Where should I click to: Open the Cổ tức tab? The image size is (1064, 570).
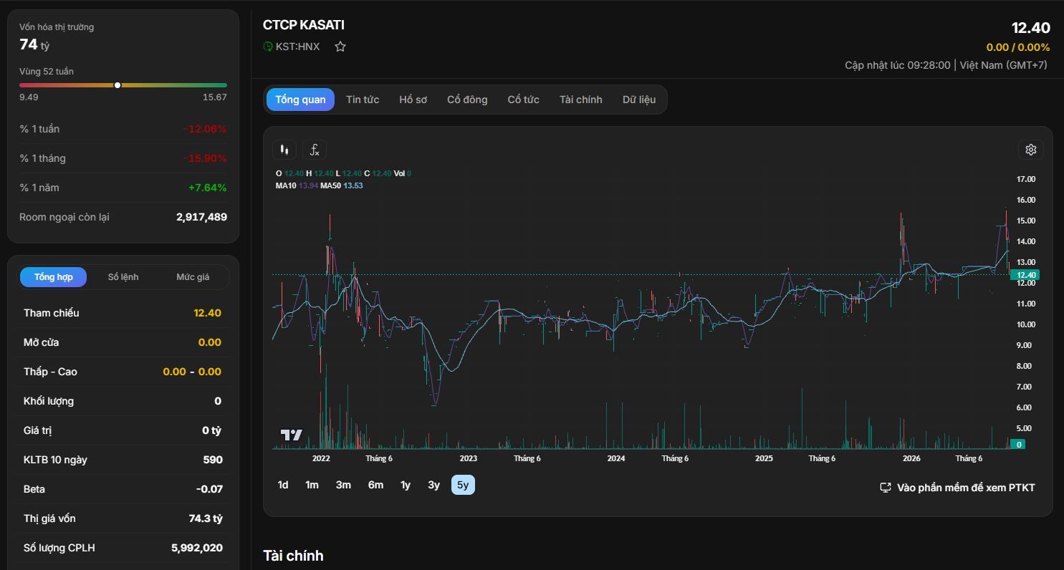pyautogui.click(x=523, y=100)
